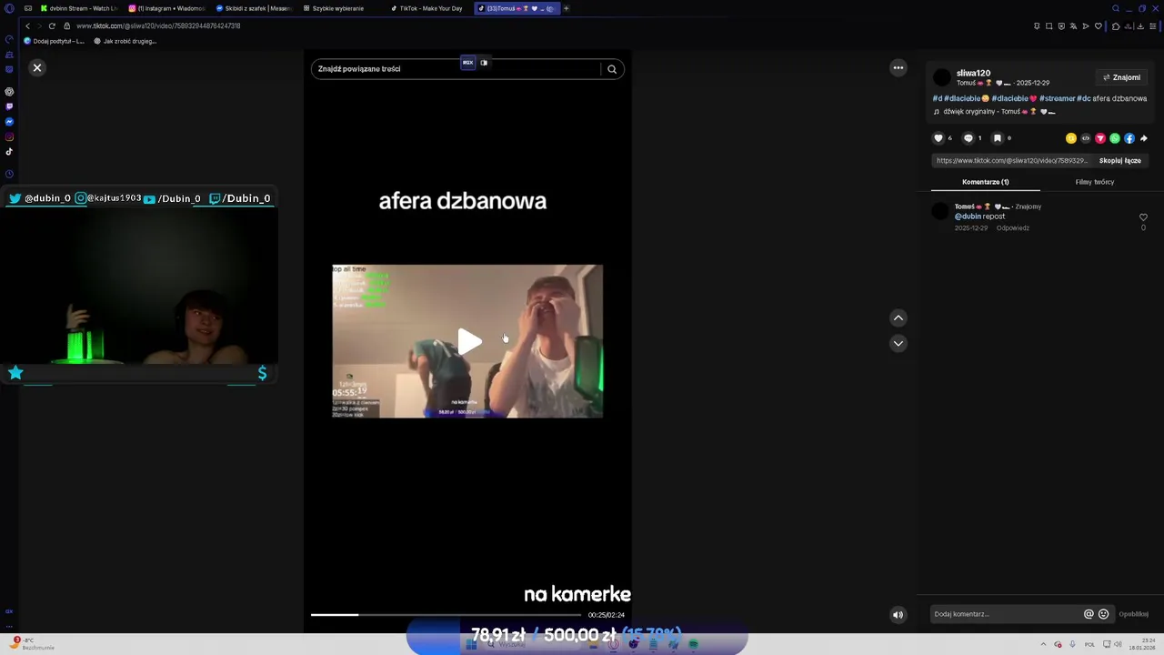1164x655 pixels.
Task: Open history clock in Opera sidebar
Action: tap(9, 174)
